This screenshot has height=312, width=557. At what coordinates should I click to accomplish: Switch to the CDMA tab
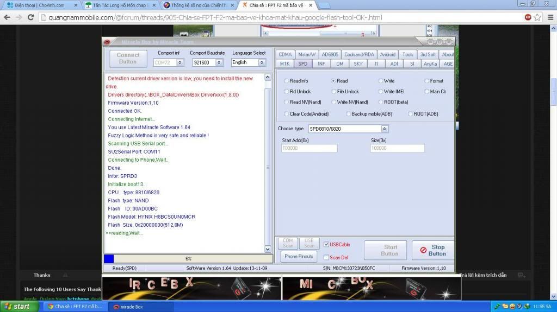(285, 54)
